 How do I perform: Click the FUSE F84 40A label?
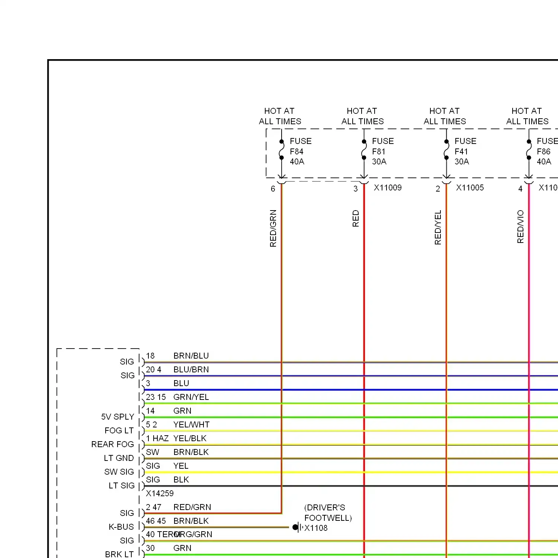pyautogui.click(x=301, y=151)
